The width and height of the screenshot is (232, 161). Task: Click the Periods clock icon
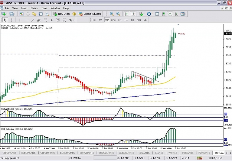coord(149,14)
